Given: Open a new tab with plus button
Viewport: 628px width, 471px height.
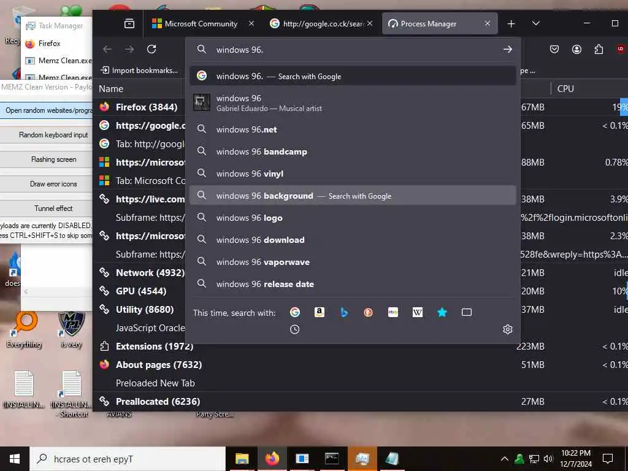Looking at the screenshot, I should [x=511, y=24].
